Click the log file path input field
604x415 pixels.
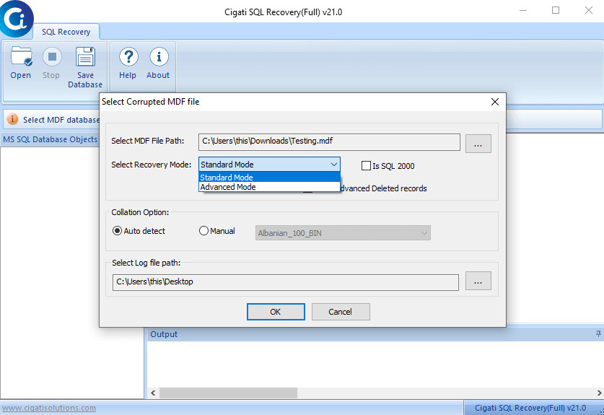[x=286, y=282]
